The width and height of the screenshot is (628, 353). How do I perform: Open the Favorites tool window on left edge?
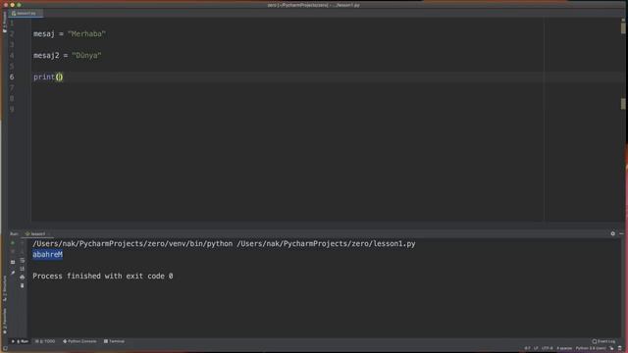pyautogui.click(x=4, y=321)
